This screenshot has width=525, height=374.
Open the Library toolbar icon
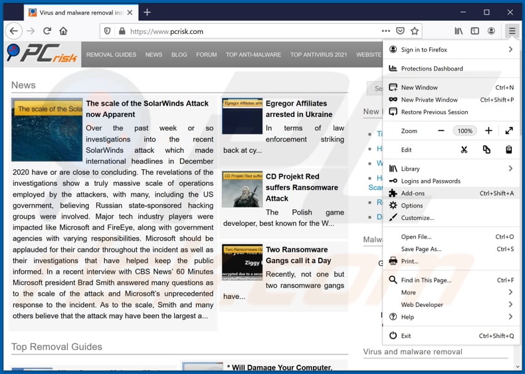[x=459, y=31]
